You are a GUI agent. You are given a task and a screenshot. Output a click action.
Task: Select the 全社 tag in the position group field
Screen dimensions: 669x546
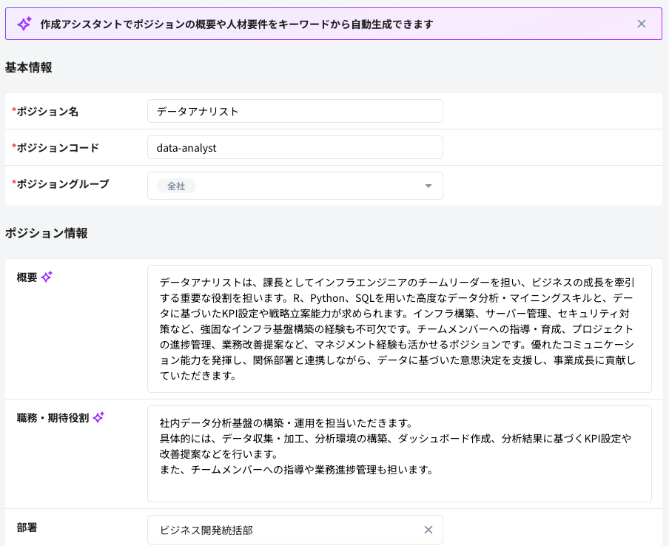point(175,186)
